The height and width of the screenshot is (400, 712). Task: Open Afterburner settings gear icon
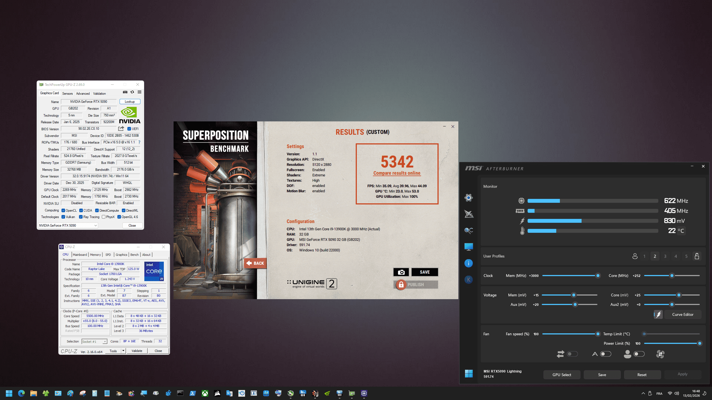pos(468,198)
